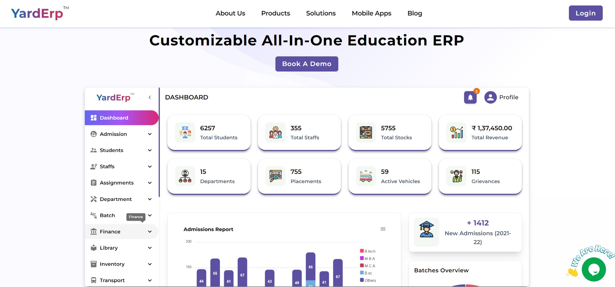Expand the Assignments menu chevron
Screen dimensions: 615x287
pos(150,183)
